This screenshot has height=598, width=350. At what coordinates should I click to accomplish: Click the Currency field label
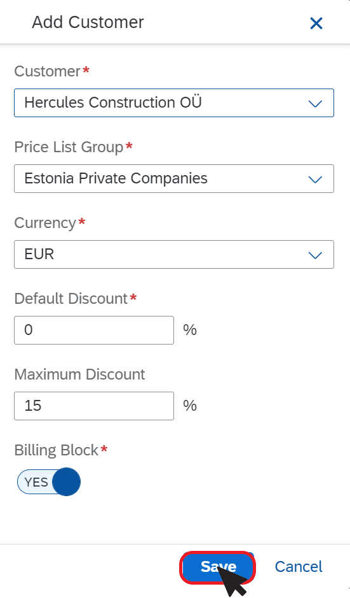point(45,223)
